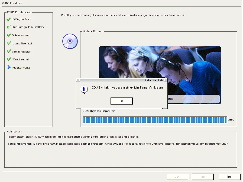243x182 pixels.
Task: Click the Hızlı İpuçları thank-you tip text
Action: [73, 137]
